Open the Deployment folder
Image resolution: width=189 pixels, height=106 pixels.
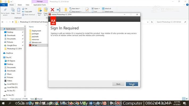click(x=36, y=31)
